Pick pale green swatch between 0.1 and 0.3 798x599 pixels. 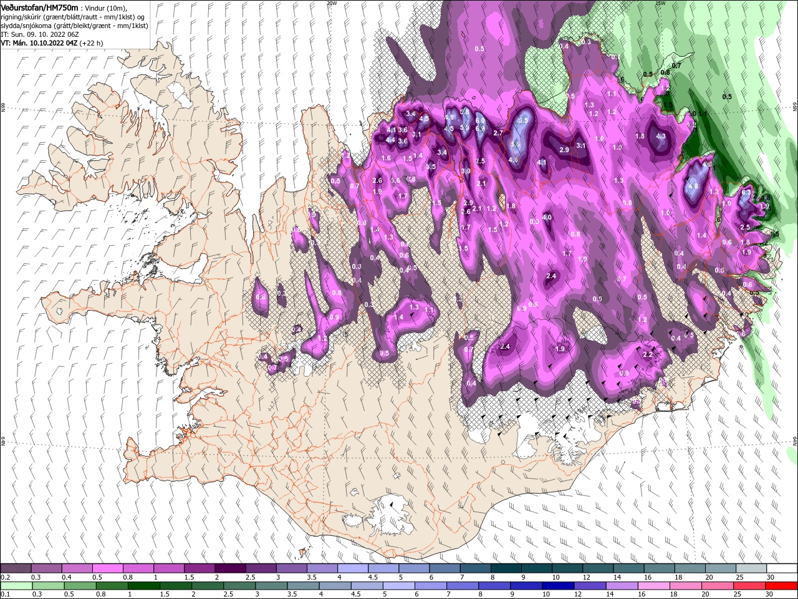17,586
